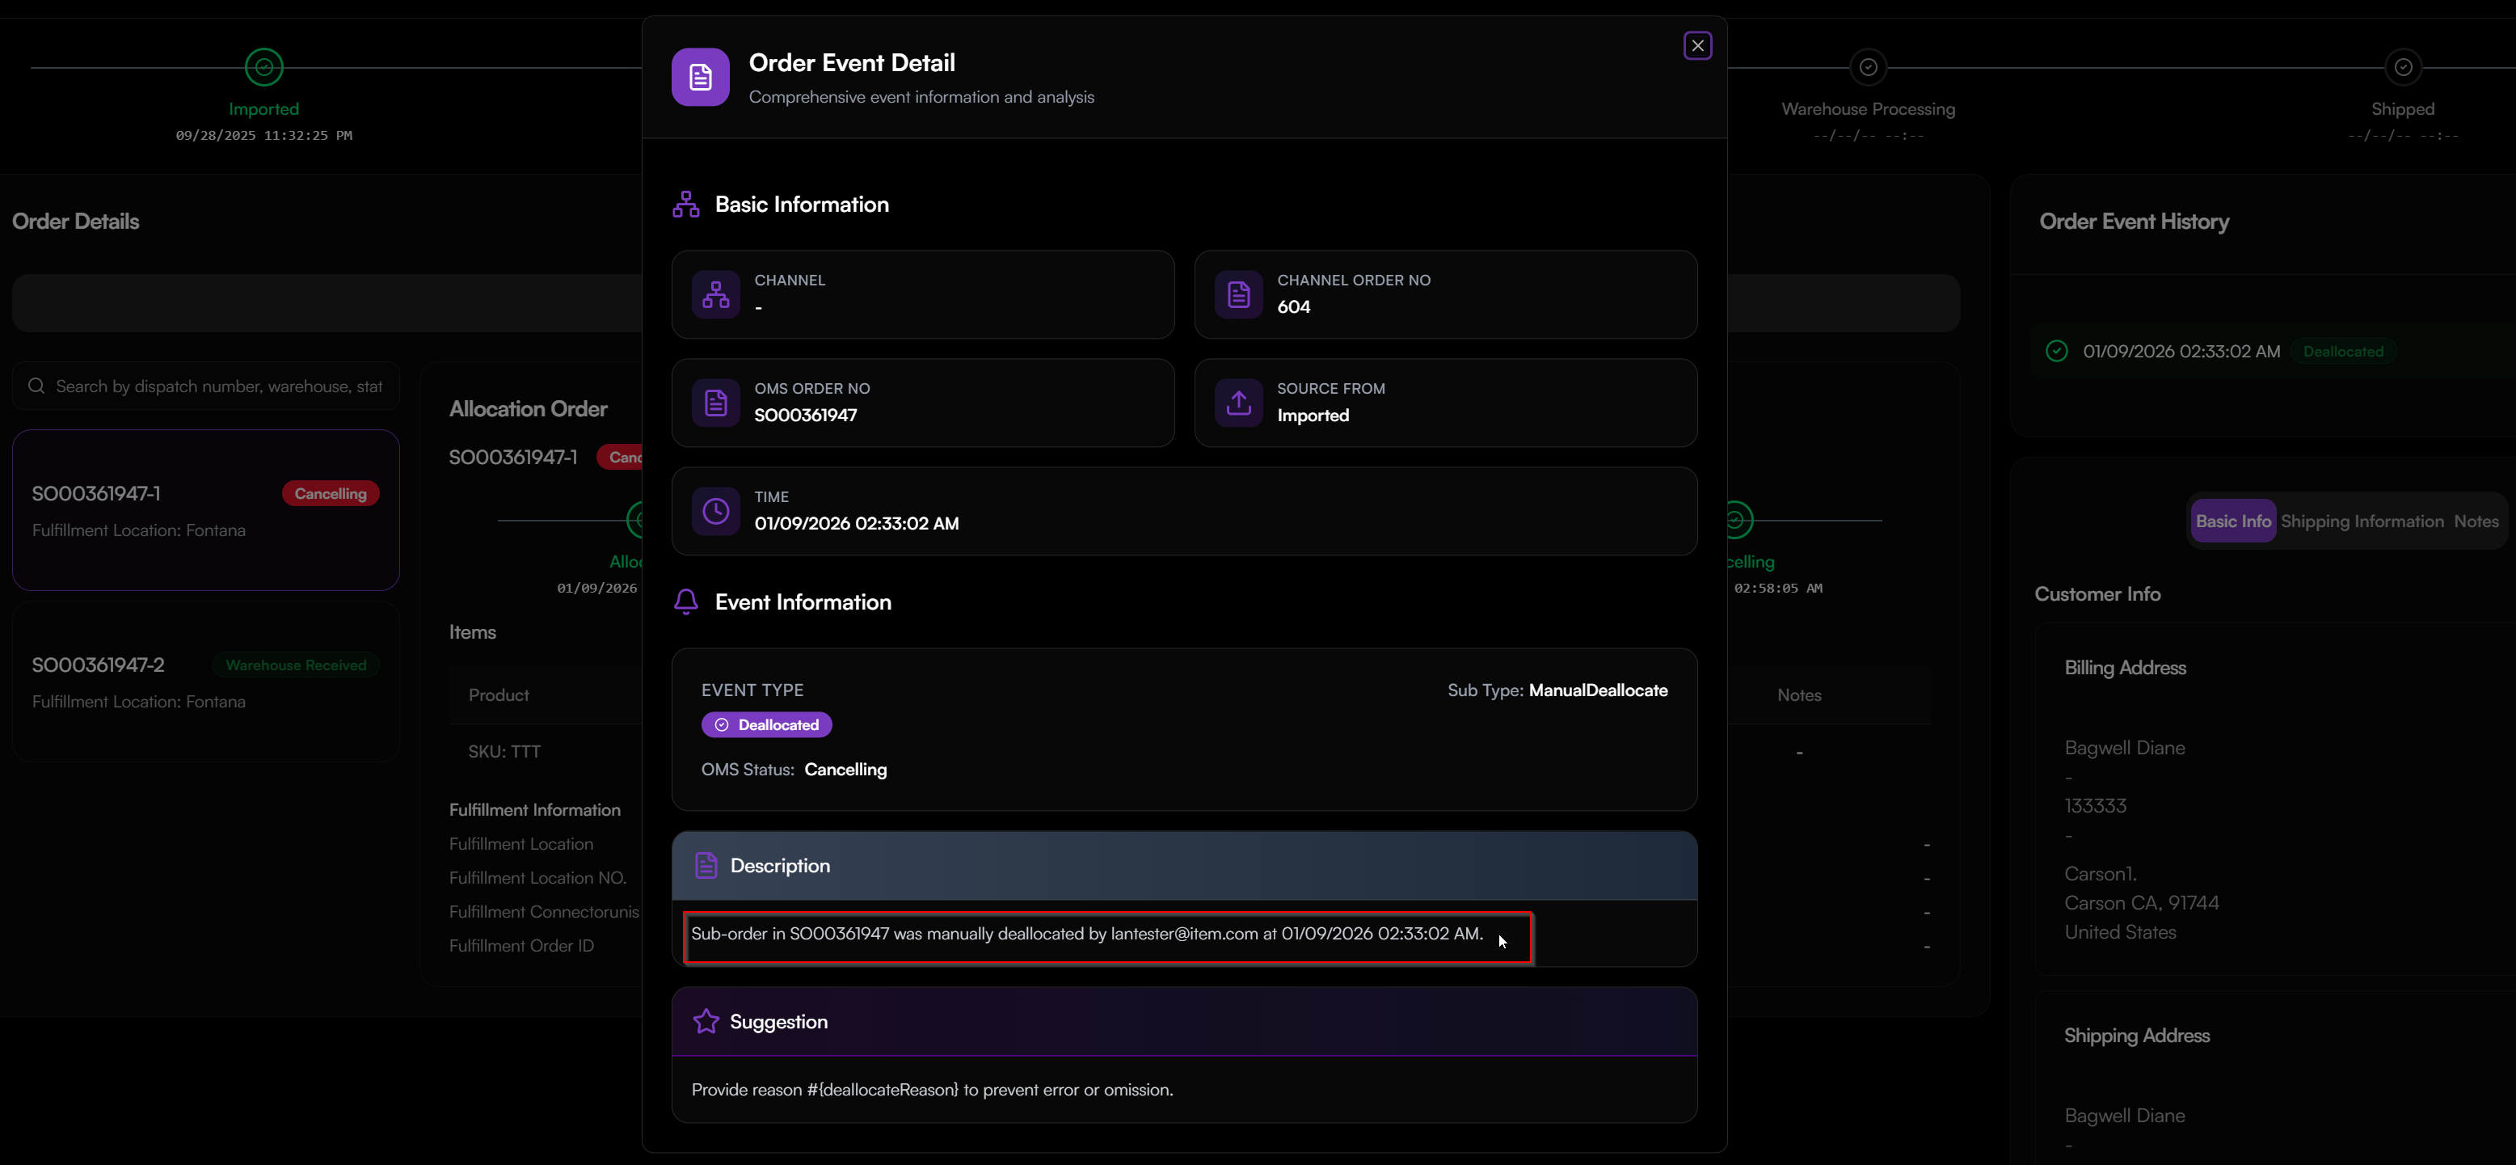Click the Source From upload icon
This screenshot has height=1165, width=2516.
coord(1237,402)
